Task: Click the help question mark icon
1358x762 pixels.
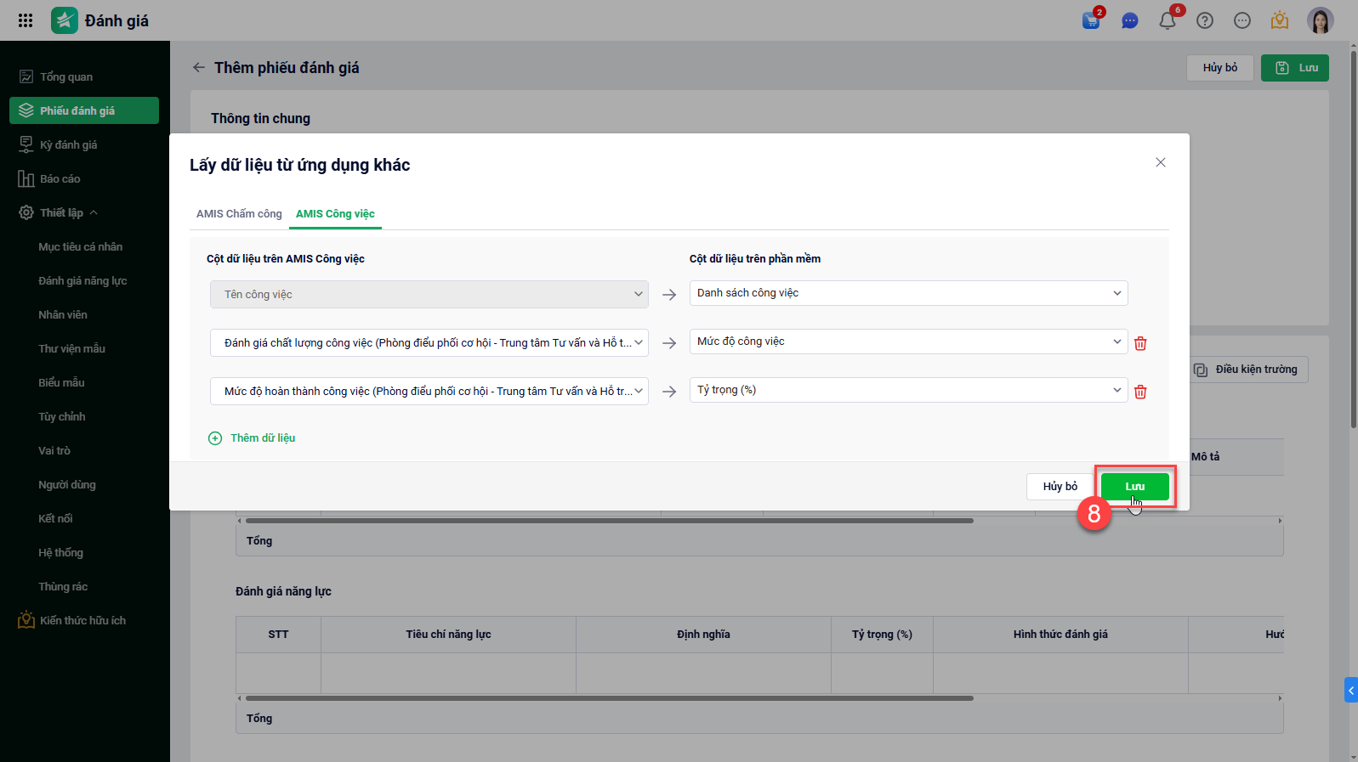Action: (x=1205, y=21)
